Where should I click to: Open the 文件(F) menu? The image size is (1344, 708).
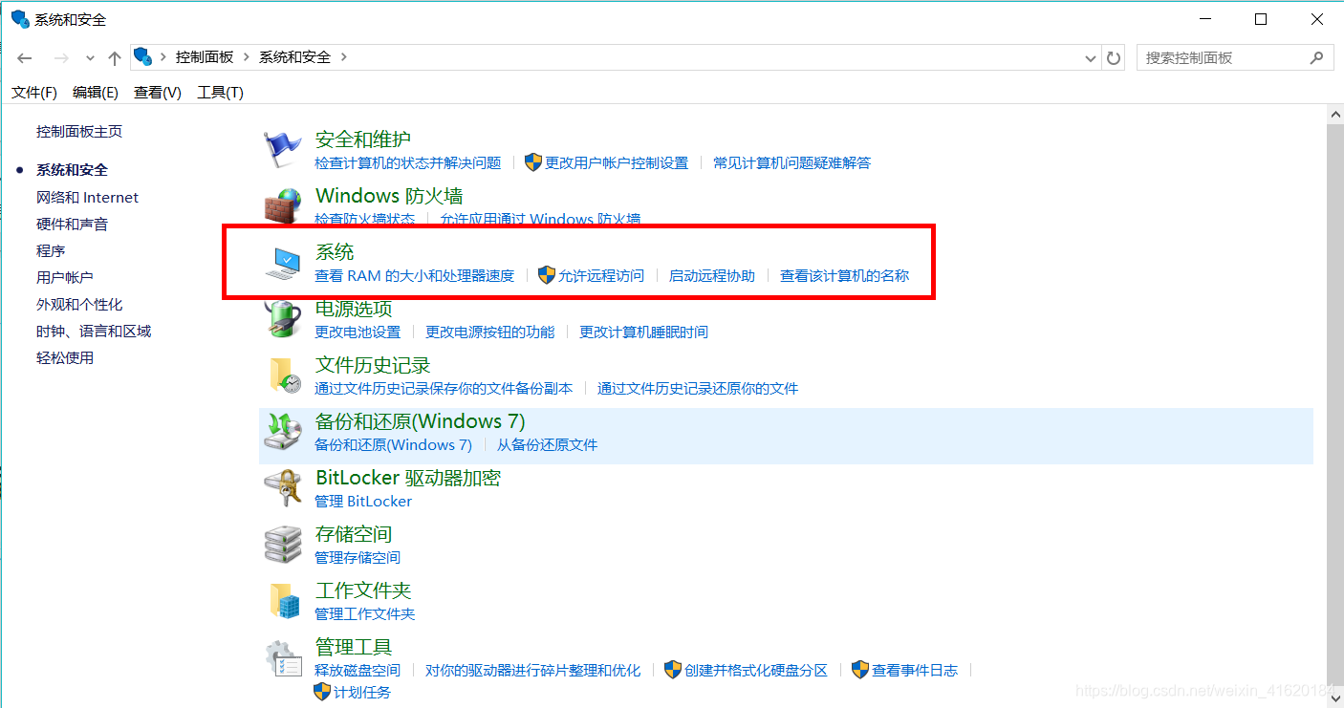click(34, 93)
